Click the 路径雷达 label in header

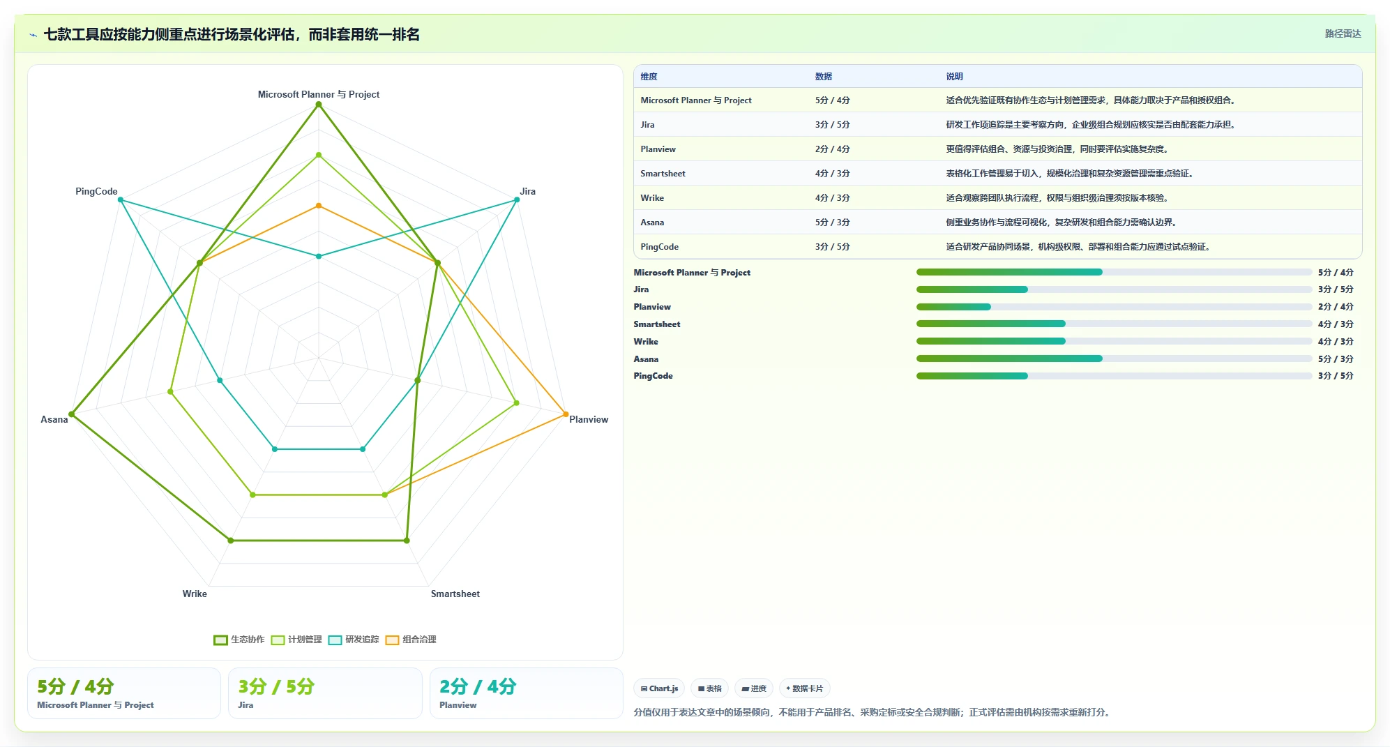click(x=1343, y=33)
